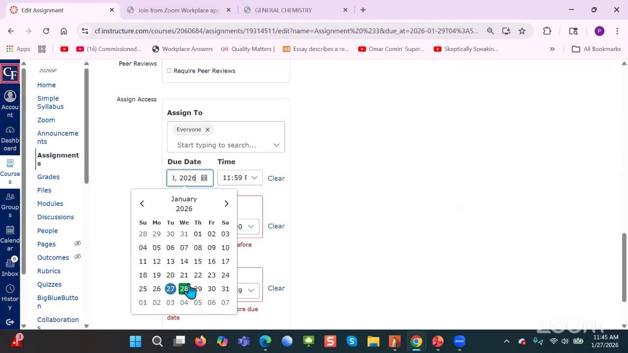Open History in the global navigation
Viewport: 628px width, 353px height.
pyautogui.click(x=10, y=297)
